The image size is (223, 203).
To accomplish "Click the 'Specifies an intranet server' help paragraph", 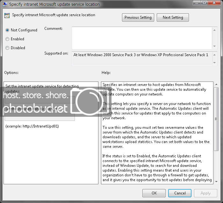I will click(x=154, y=89).
